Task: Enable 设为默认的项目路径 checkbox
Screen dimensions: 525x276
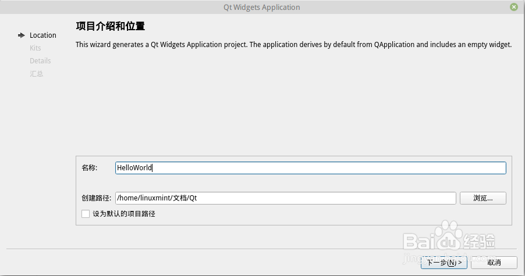Action: click(x=86, y=214)
